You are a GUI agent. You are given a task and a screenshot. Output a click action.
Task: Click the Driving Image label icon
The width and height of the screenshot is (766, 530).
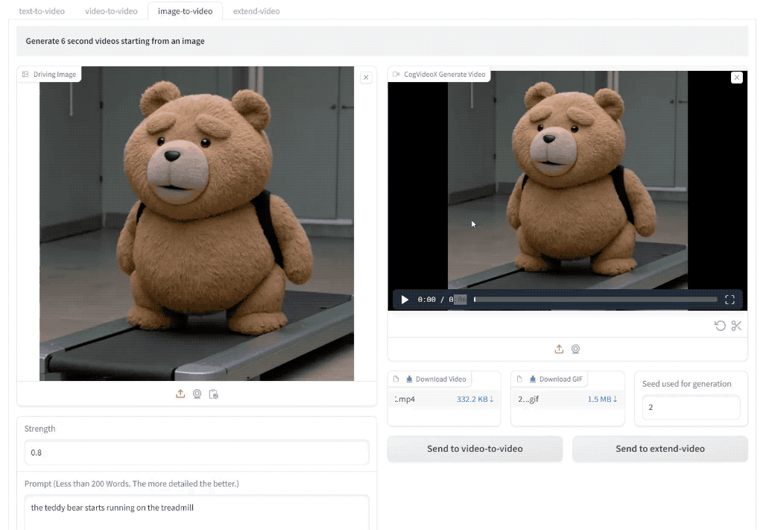point(25,75)
